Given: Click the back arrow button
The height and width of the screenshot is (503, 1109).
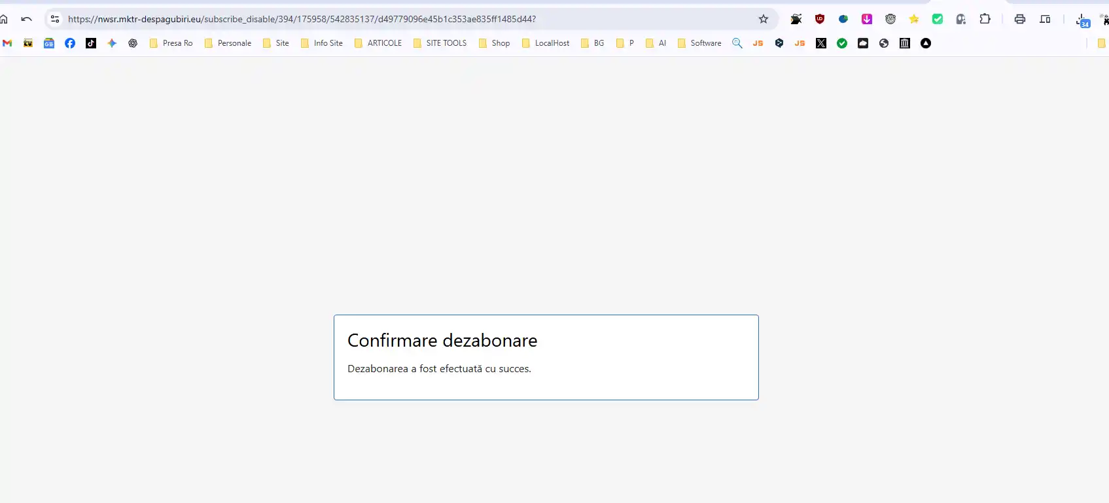Looking at the screenshot, I should [26, 19].
